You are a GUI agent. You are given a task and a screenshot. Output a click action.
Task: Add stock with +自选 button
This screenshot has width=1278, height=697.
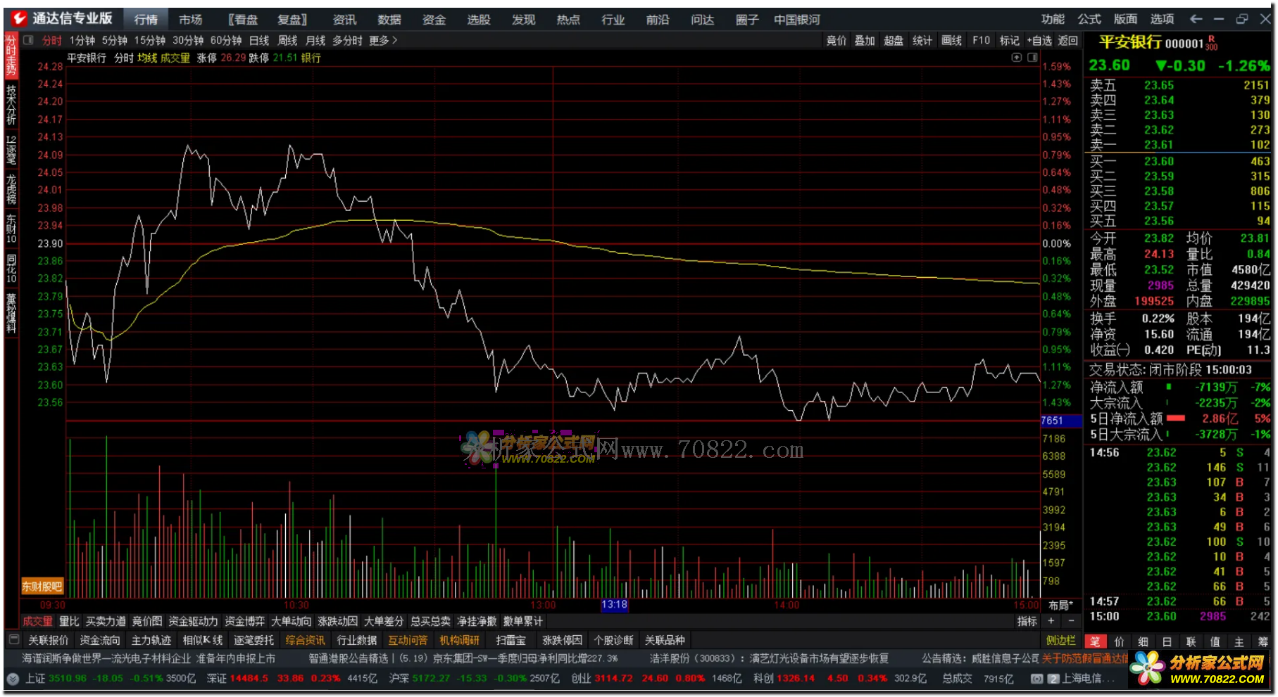coord(1039,41)
